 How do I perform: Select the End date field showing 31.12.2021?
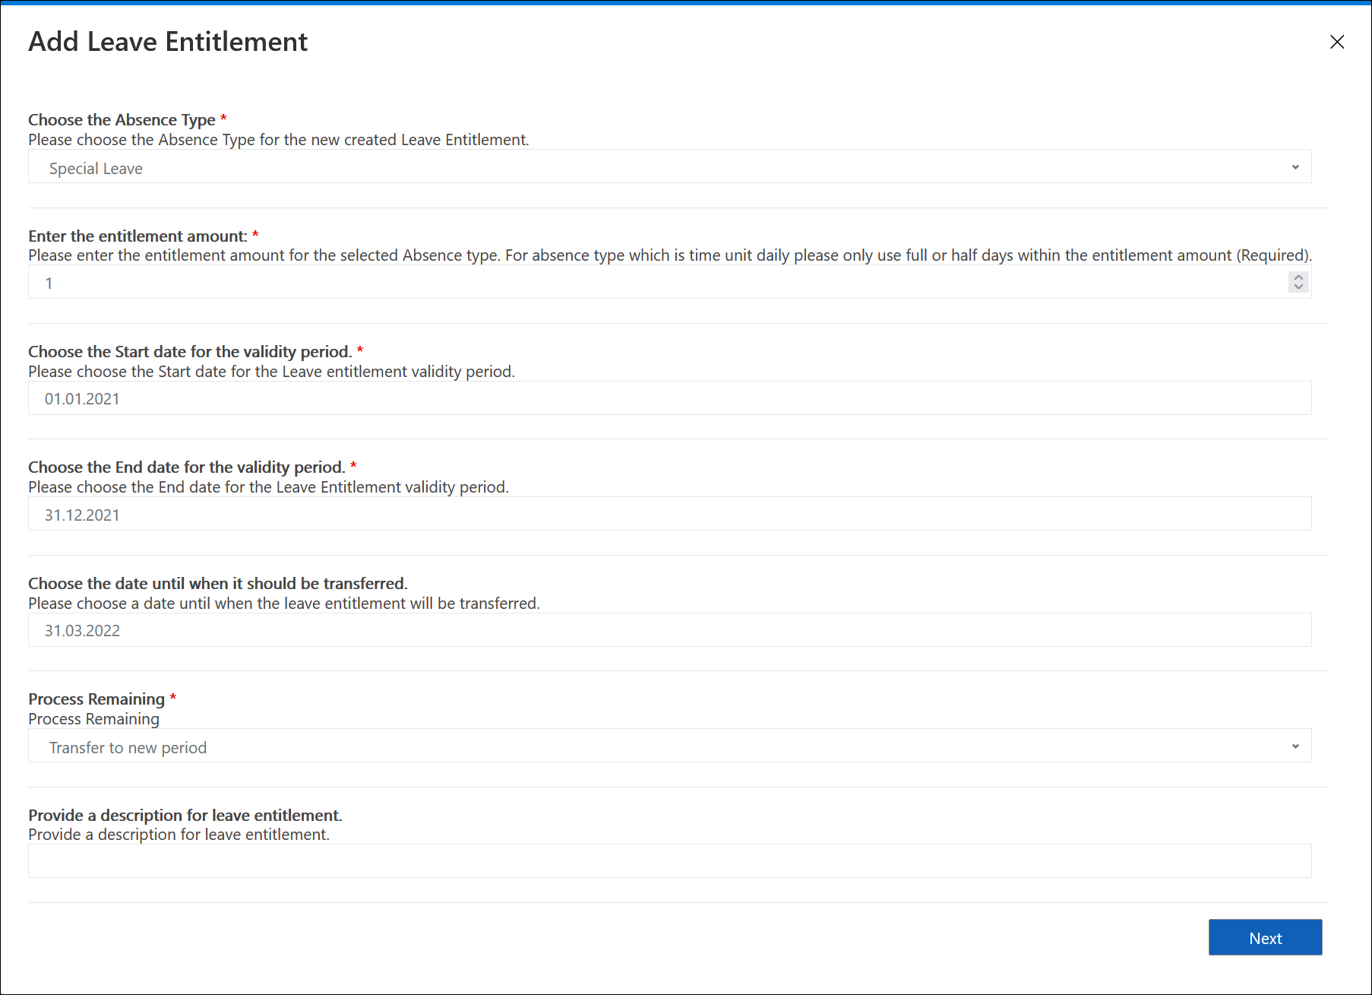(x=669, y=515)
